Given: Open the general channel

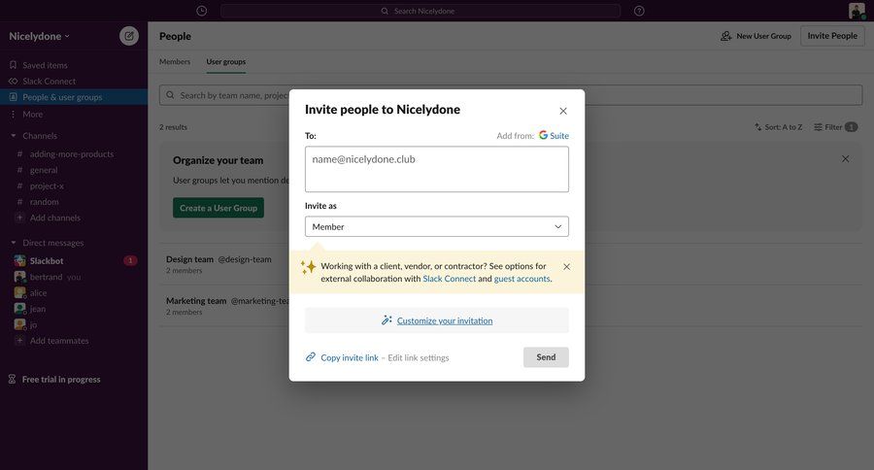Looking at the screenshot, I should (44, 170).
